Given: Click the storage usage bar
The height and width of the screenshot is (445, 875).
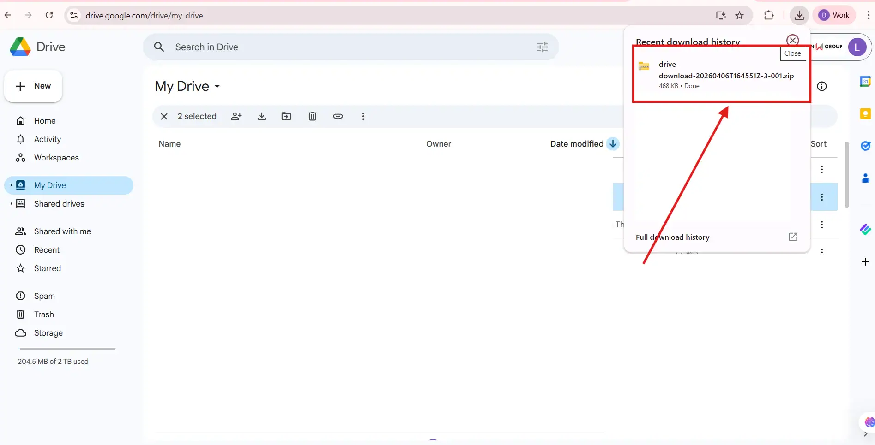Looking at the screenshot, I should (x=66, y=349).
